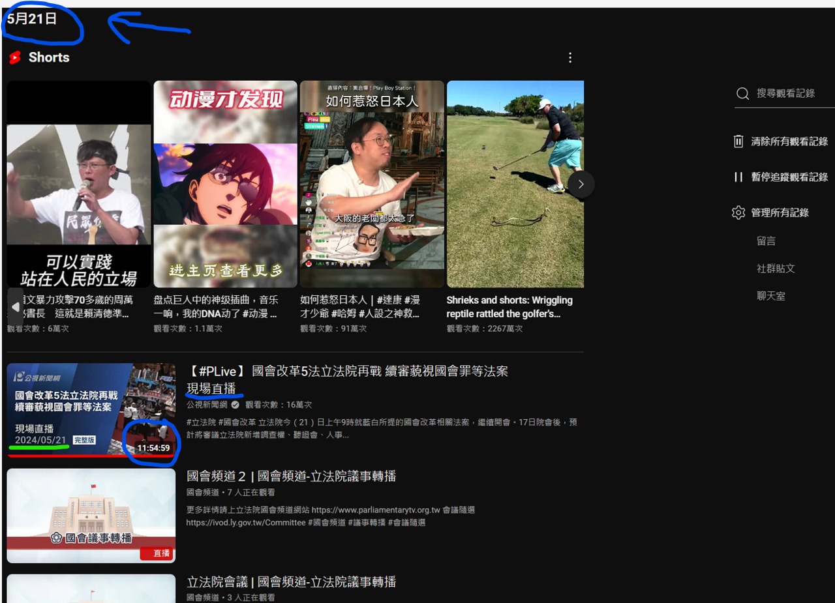Click the pause icon for watch history
The width and height of the screenshot is (835, 603).
(738, 177)
